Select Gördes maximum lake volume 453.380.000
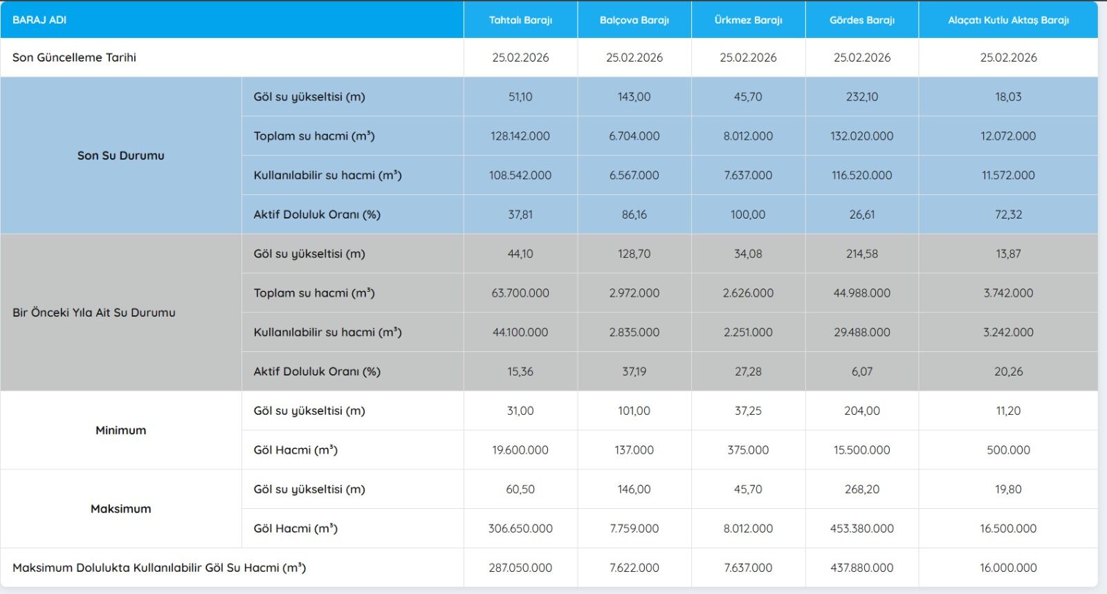The image size is (1107, 594). [861, 528]
